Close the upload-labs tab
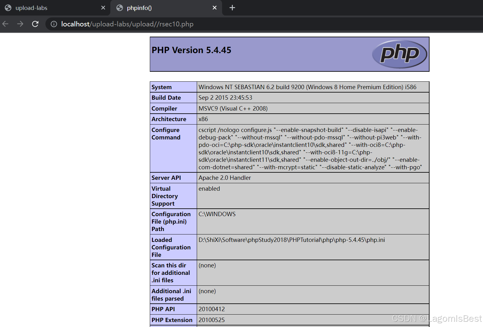The height and width of the screenshot is (327, 483). 103,8
